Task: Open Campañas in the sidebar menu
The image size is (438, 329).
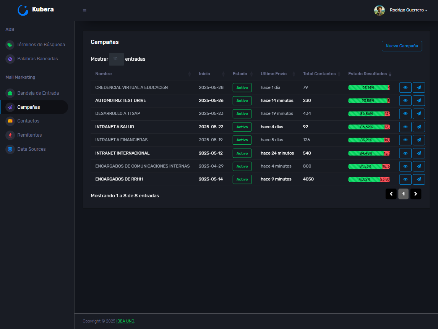Action: (29, 107)
